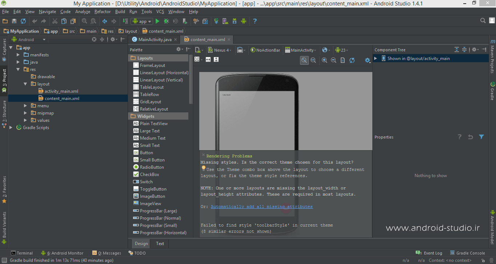Viewport: 496px width, 264px height.
Task: Toggle layout width horizontal arrows icon
Action: click(x=208, y=59)
